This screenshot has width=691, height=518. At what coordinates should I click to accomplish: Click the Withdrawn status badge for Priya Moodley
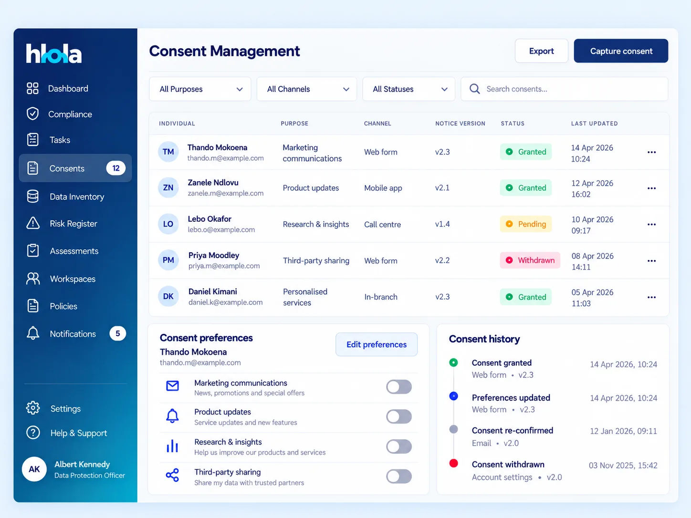[530, 260]
